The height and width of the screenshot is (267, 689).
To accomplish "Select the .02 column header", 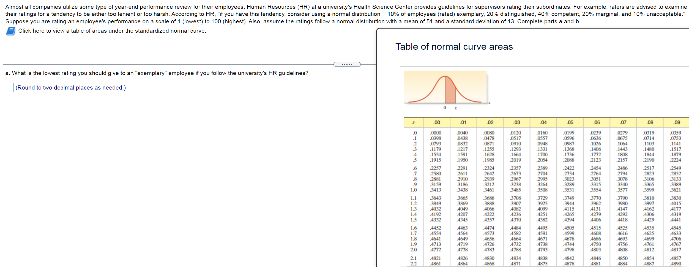I will pos(490,123).
